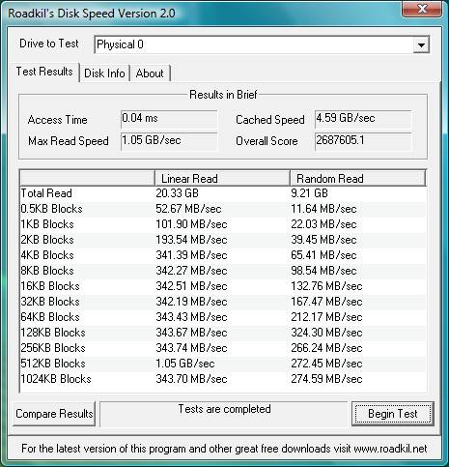Select the Physical 0 combo box field
The height and width of the screenshot is (467, 449).
pos(262,44)
